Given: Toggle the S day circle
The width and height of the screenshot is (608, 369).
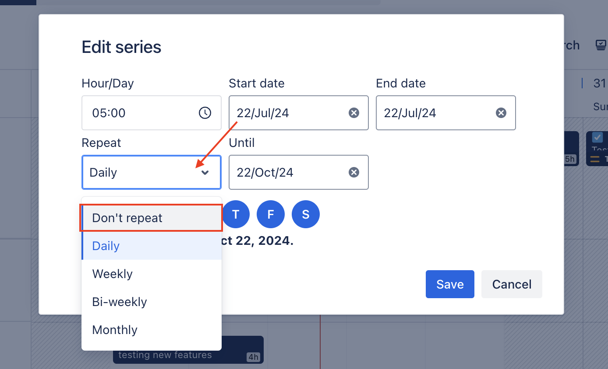Looking at the screenshot, I should [x=306, y=214].
